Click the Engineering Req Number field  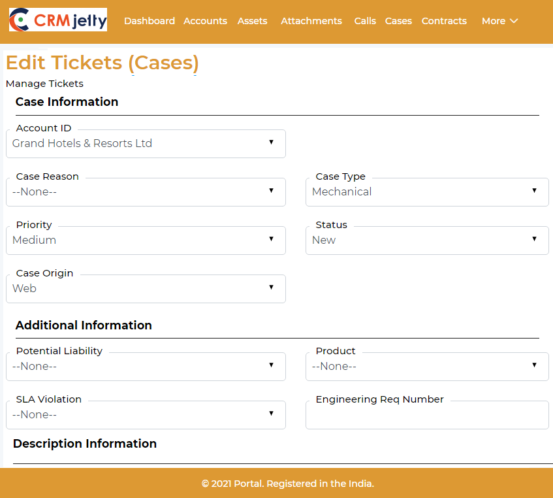click(427, 416)
